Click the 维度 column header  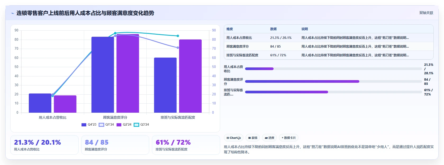tap(230, 29)
